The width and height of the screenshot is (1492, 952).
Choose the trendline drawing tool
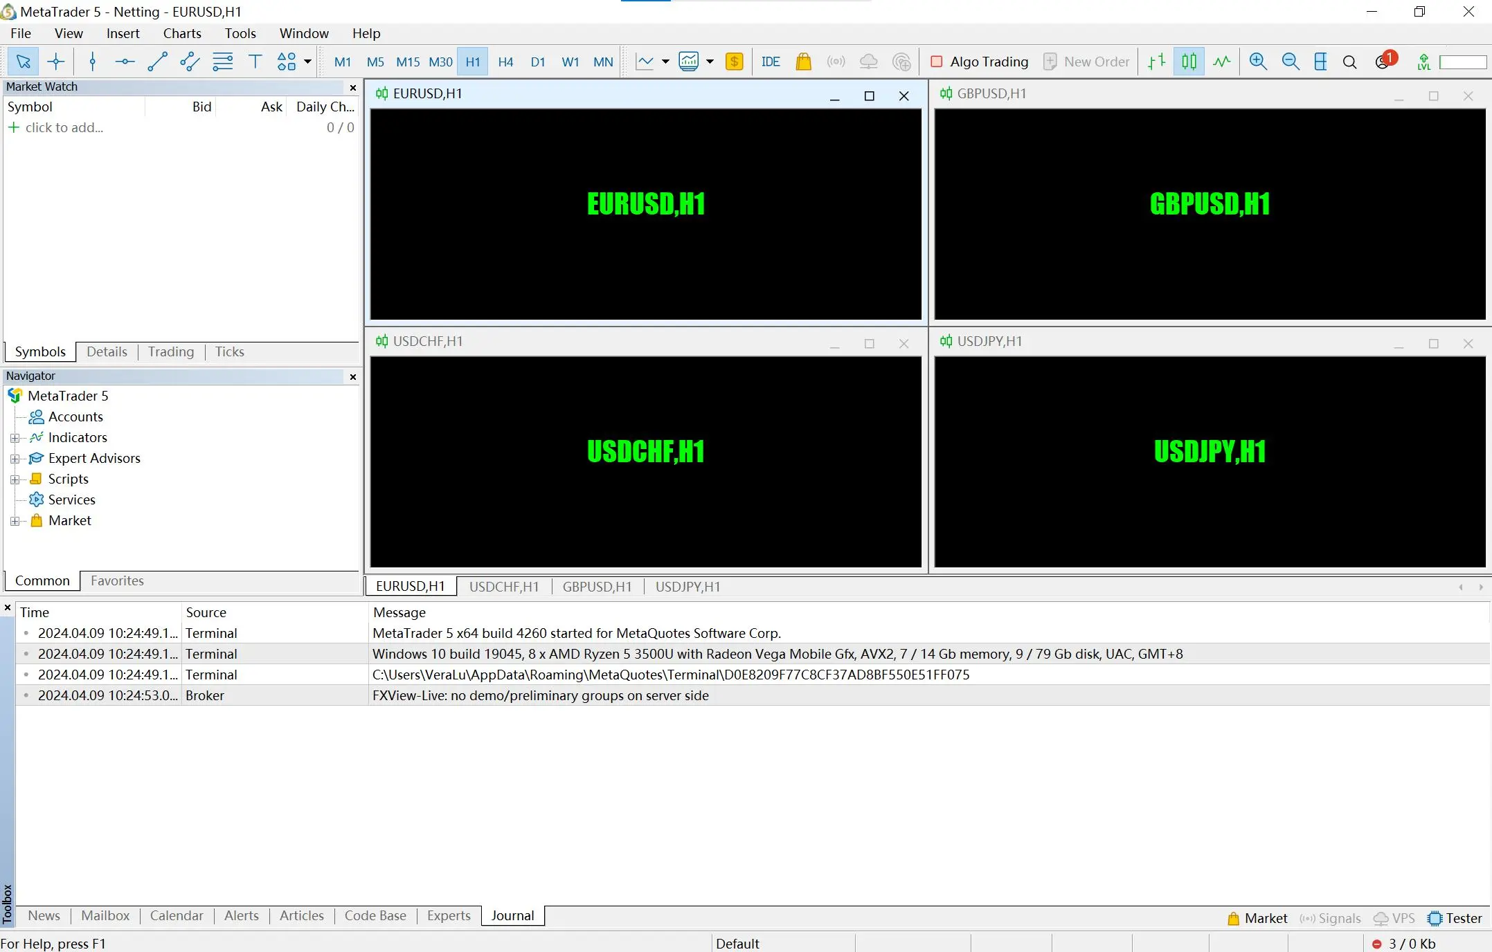point(157,62)
